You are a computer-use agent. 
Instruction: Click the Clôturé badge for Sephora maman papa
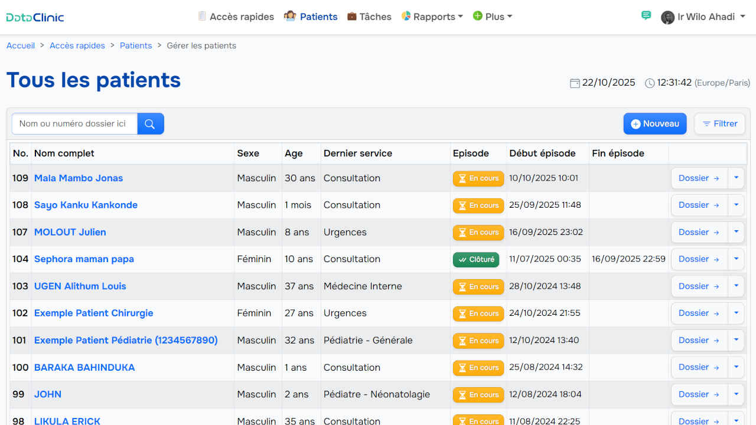pyautogui.click(x=475, y=260)
